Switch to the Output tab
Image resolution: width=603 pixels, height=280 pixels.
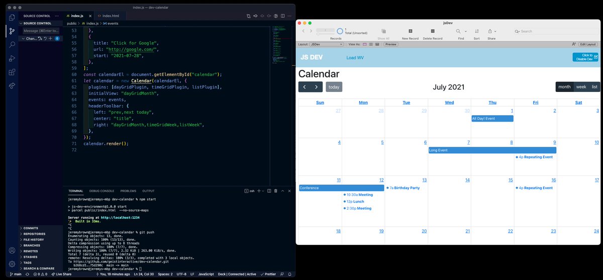(x=148, y=191)
